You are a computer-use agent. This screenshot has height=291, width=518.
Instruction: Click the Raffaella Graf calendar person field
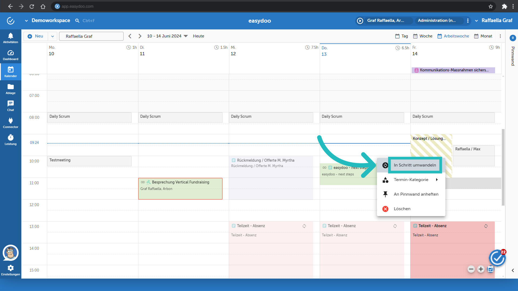pos(91,36)
